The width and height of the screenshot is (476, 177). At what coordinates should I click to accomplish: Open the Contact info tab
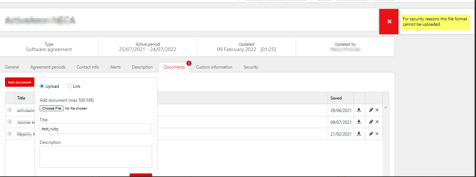88,67
